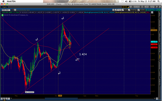Screen dimensions: 162x101
Task: Click the 1:45 time axis marker
Action: coord(60,96)
